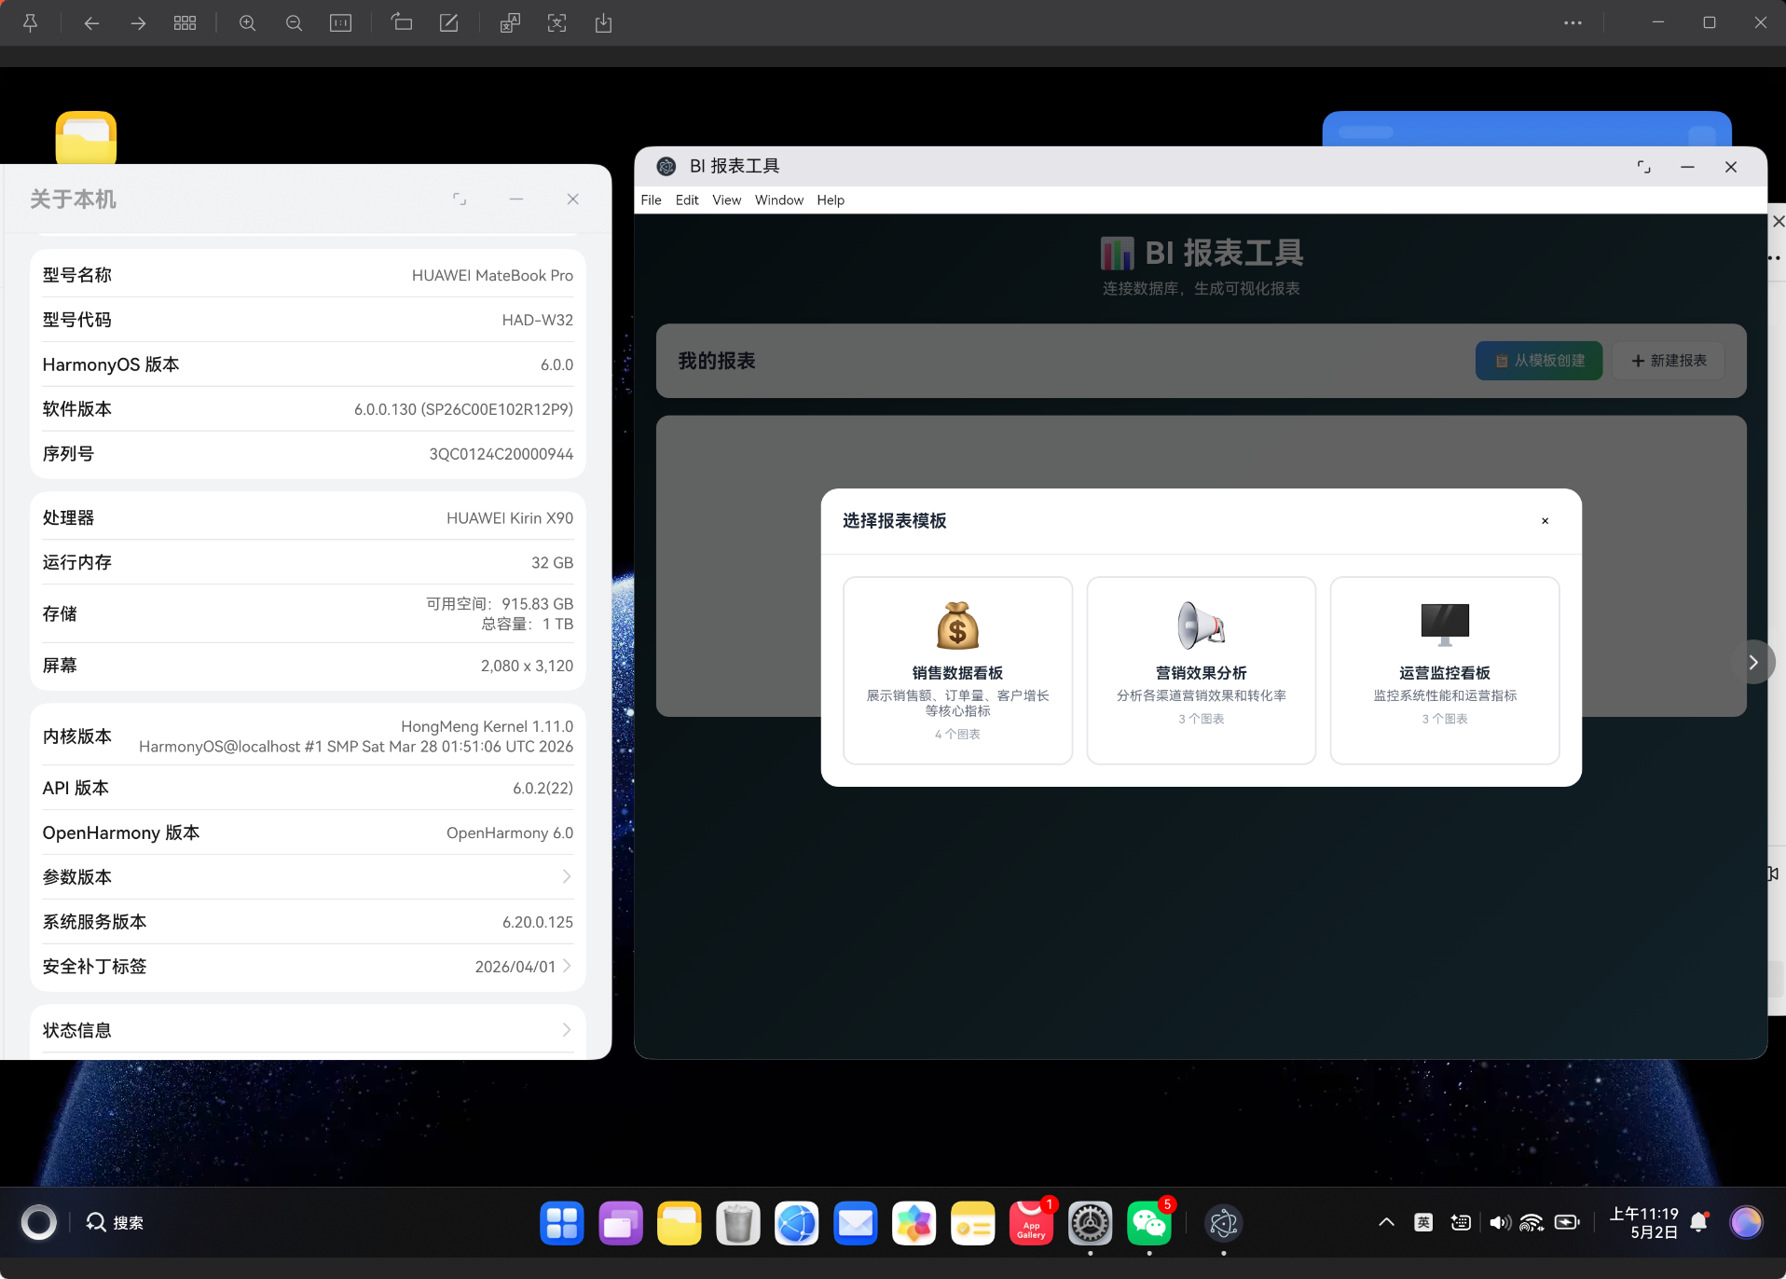Click the pin icon in the viewer toolbar
1786x1279 pixels.
click(x=30, y=23)
